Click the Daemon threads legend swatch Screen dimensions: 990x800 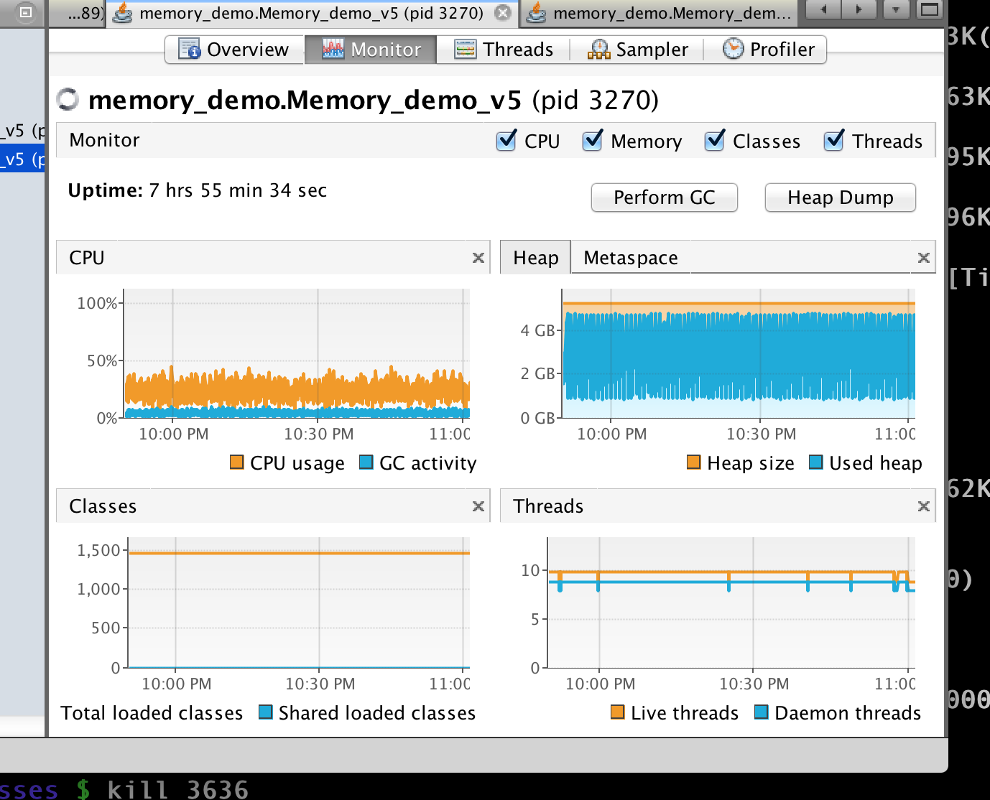click(x=762, y=712)
